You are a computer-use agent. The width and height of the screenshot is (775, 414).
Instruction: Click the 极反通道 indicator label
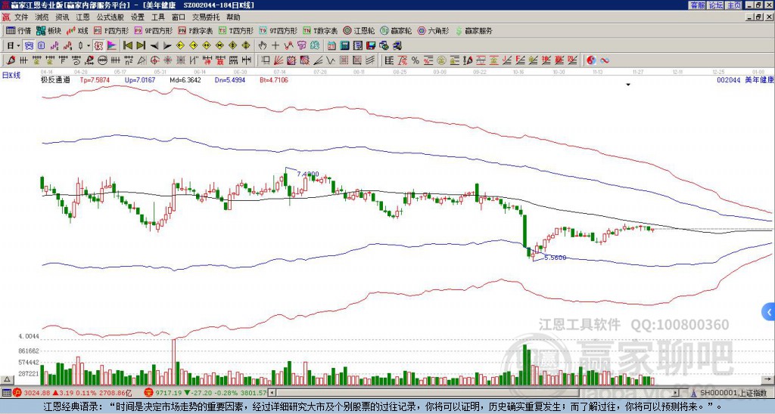[55, 79]
